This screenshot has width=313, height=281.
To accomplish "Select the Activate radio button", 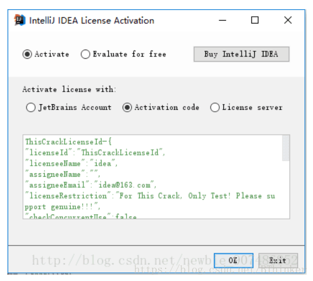I will pyautogui.click(x=27, y=54).
